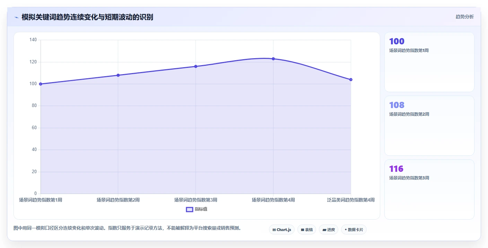Click the chart data point for 第1周
Viewport: 488px width, 248px height.
point(41,84)
